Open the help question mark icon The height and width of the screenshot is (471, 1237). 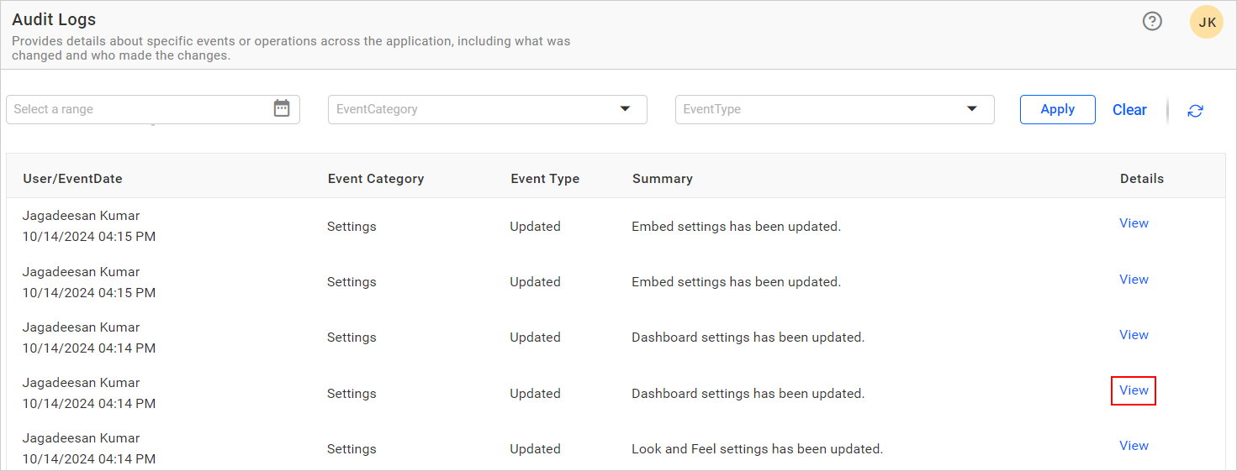pos(1152,22)
